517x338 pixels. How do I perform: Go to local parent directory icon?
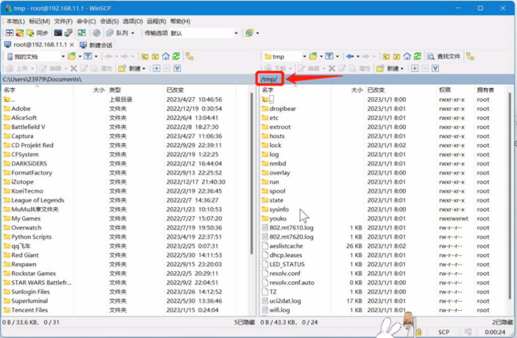pyautogui.click(x=145, y=57)
